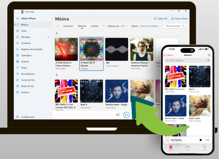Viewport: 219px width, 159px height.
Task: Select the A Flash Flood of Colour album
Action: (66, 54)
